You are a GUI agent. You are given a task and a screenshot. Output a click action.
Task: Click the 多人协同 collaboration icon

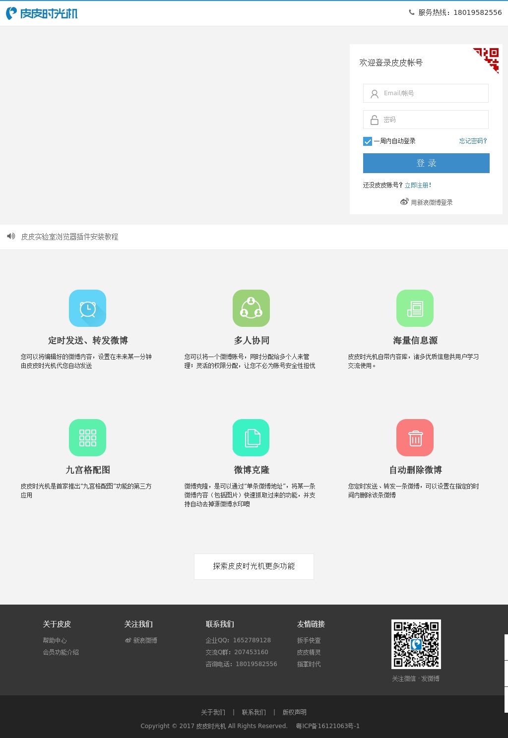pyautogui.click(x=251, y=308)
